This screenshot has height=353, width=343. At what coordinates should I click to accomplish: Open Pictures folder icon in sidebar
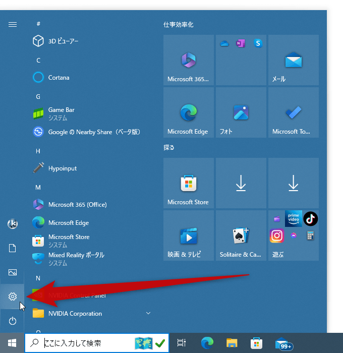click(13, 272)
